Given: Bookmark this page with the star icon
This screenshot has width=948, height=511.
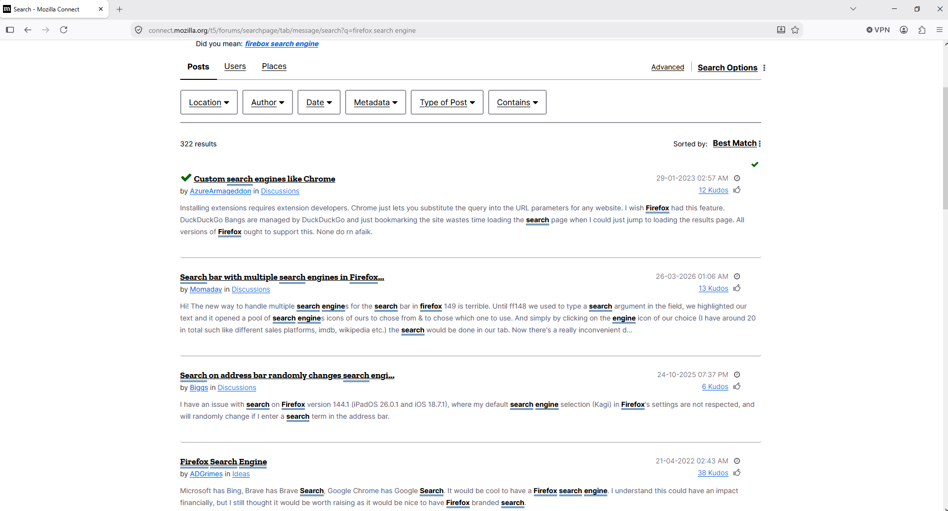Looking at the screenshot, I should (x=795, y=30).
